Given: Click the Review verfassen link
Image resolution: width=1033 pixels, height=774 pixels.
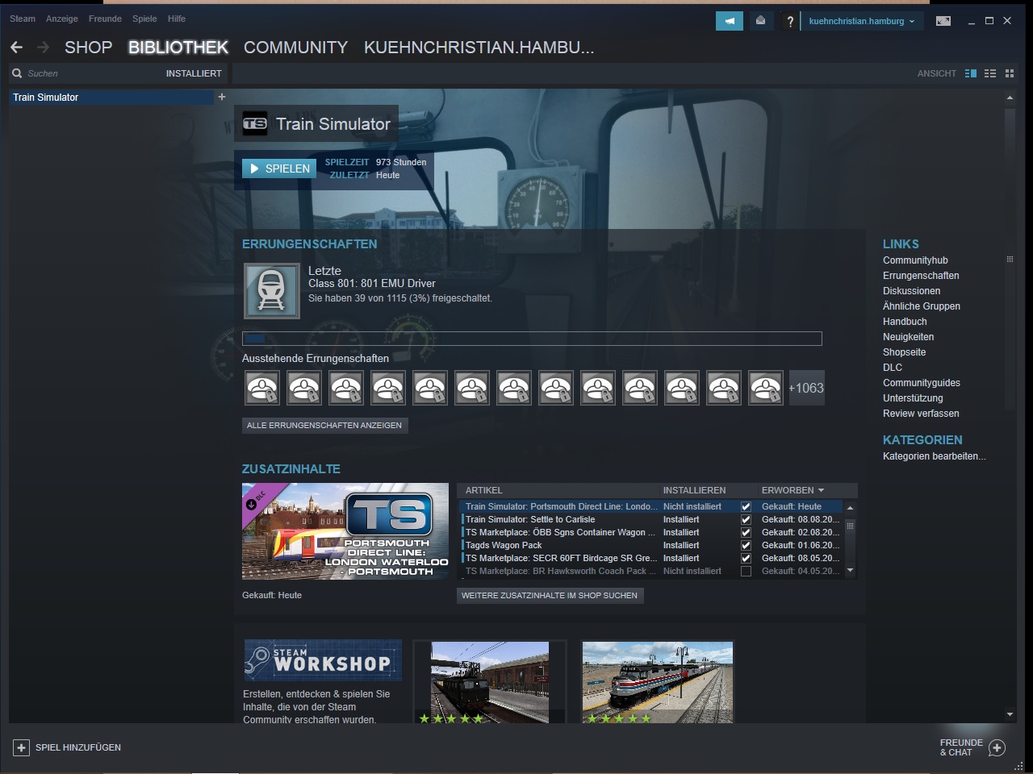Looking at the screenshot, I should click(x=921, y=414).
